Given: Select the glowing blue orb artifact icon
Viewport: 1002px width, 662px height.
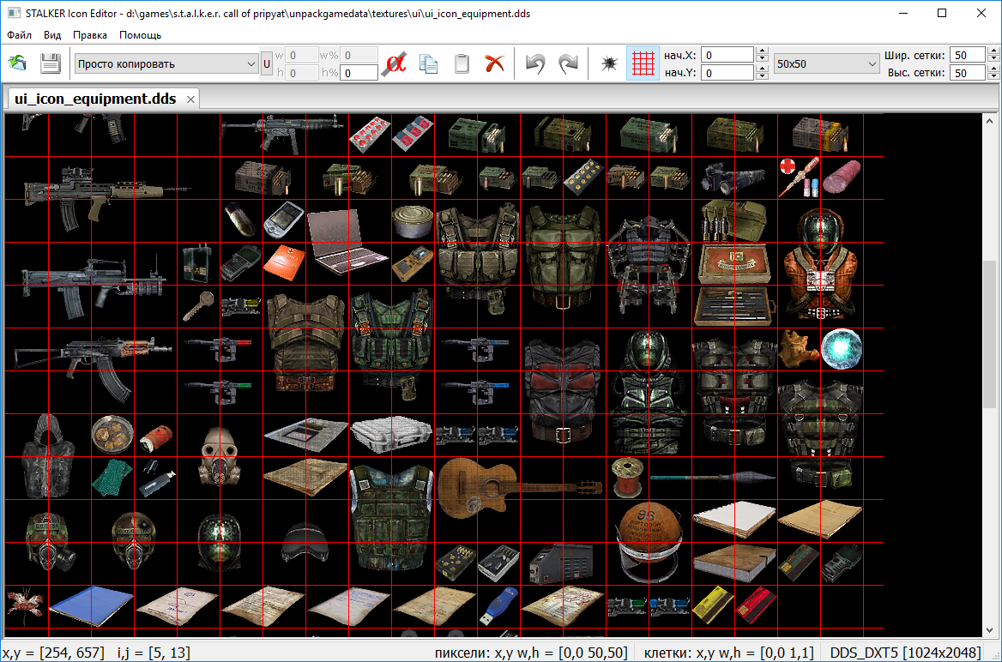Looking at the screenshot, I should (x=841, y=349).
